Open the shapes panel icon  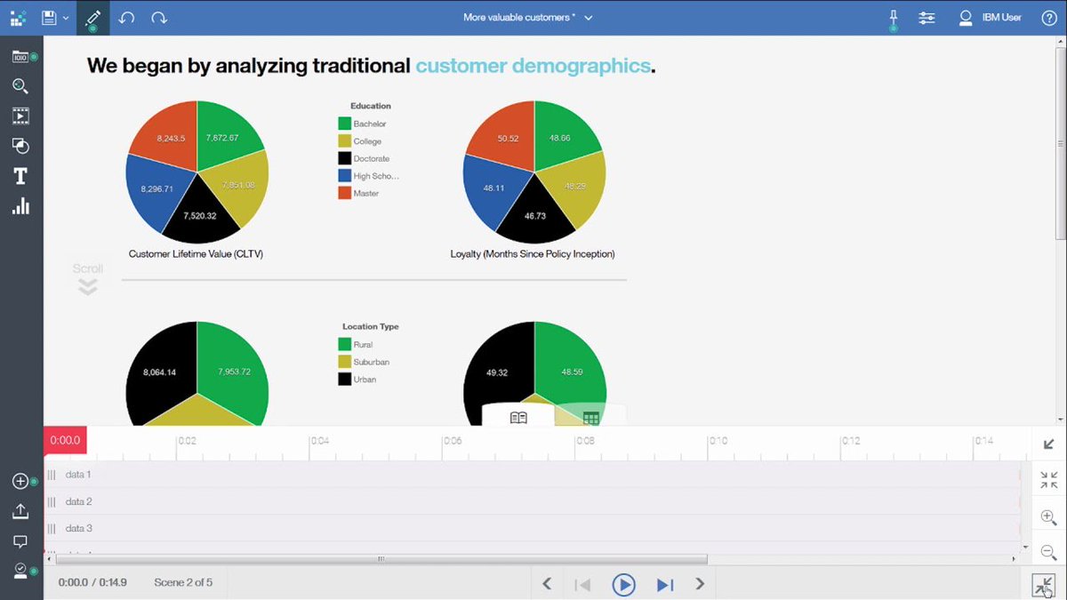point(20,146)
